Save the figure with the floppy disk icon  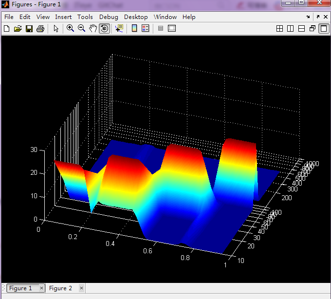(x=29, y=29)
